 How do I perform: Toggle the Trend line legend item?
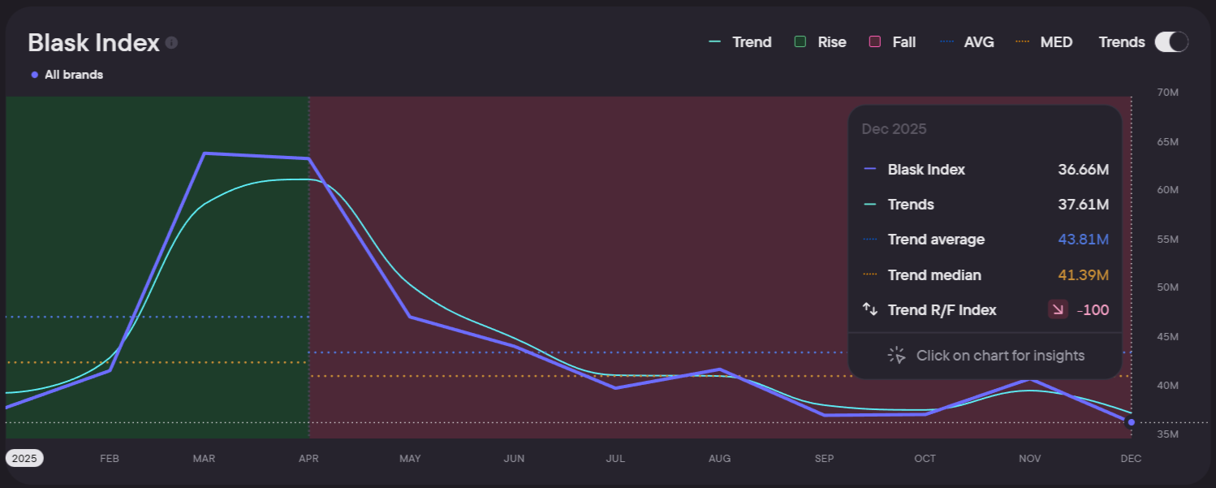coord(740,42)
